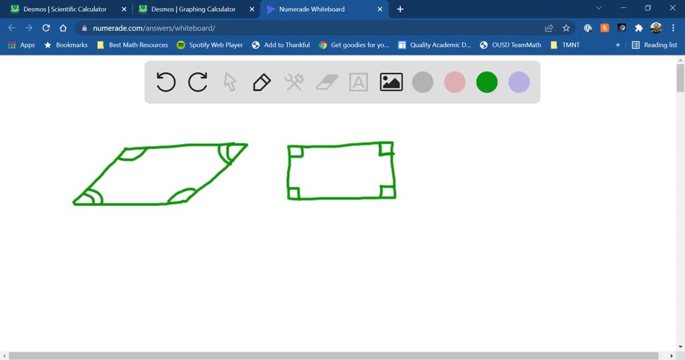
Task: Open a new browser tab
Action: [400, 9]
